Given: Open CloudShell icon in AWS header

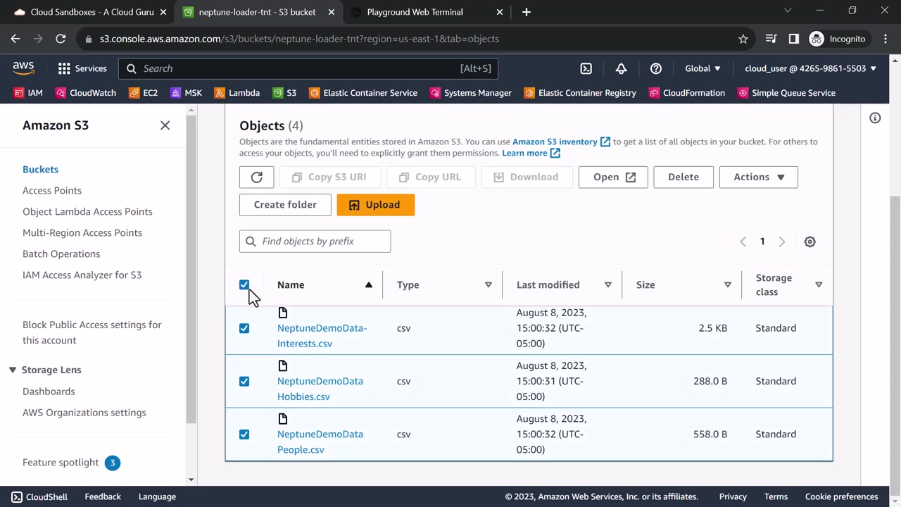Looking at the screenshot, I should (586, 68).
